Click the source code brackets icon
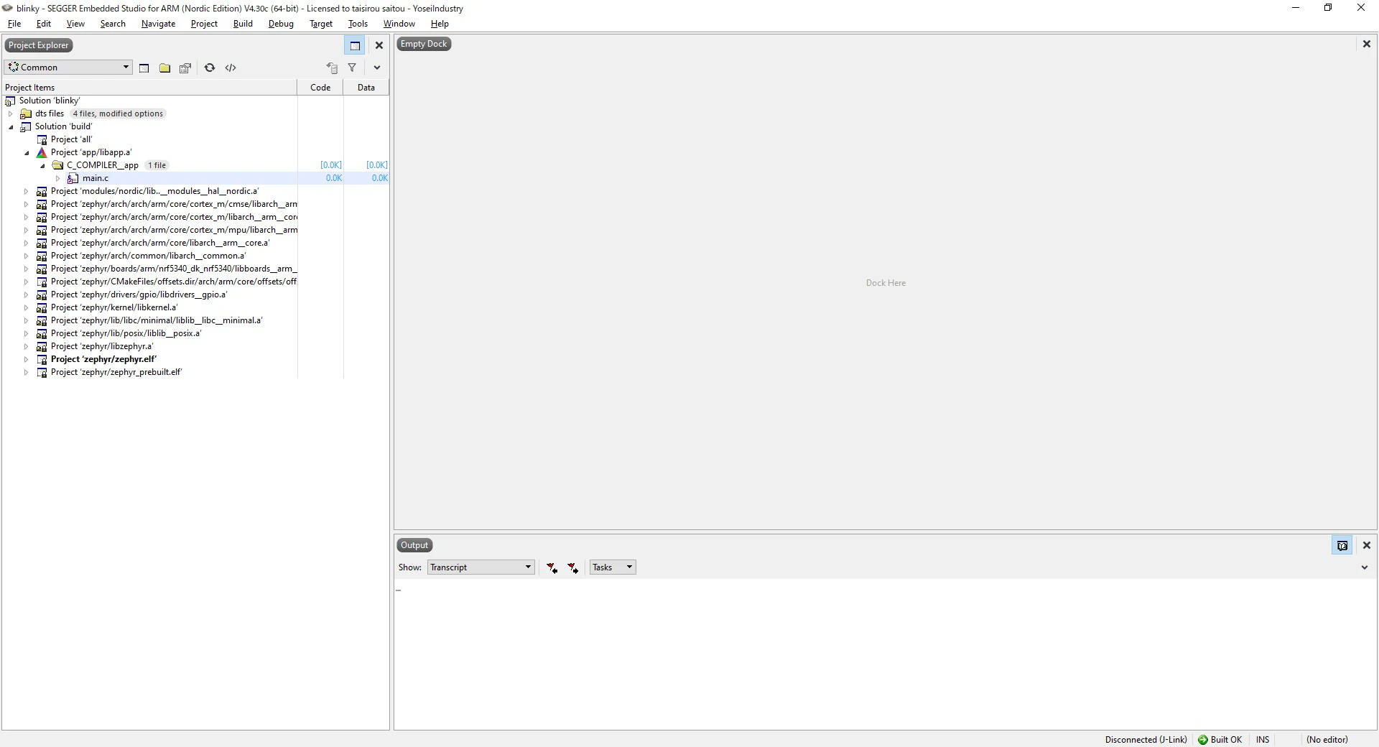 click(x=231, y=68)
